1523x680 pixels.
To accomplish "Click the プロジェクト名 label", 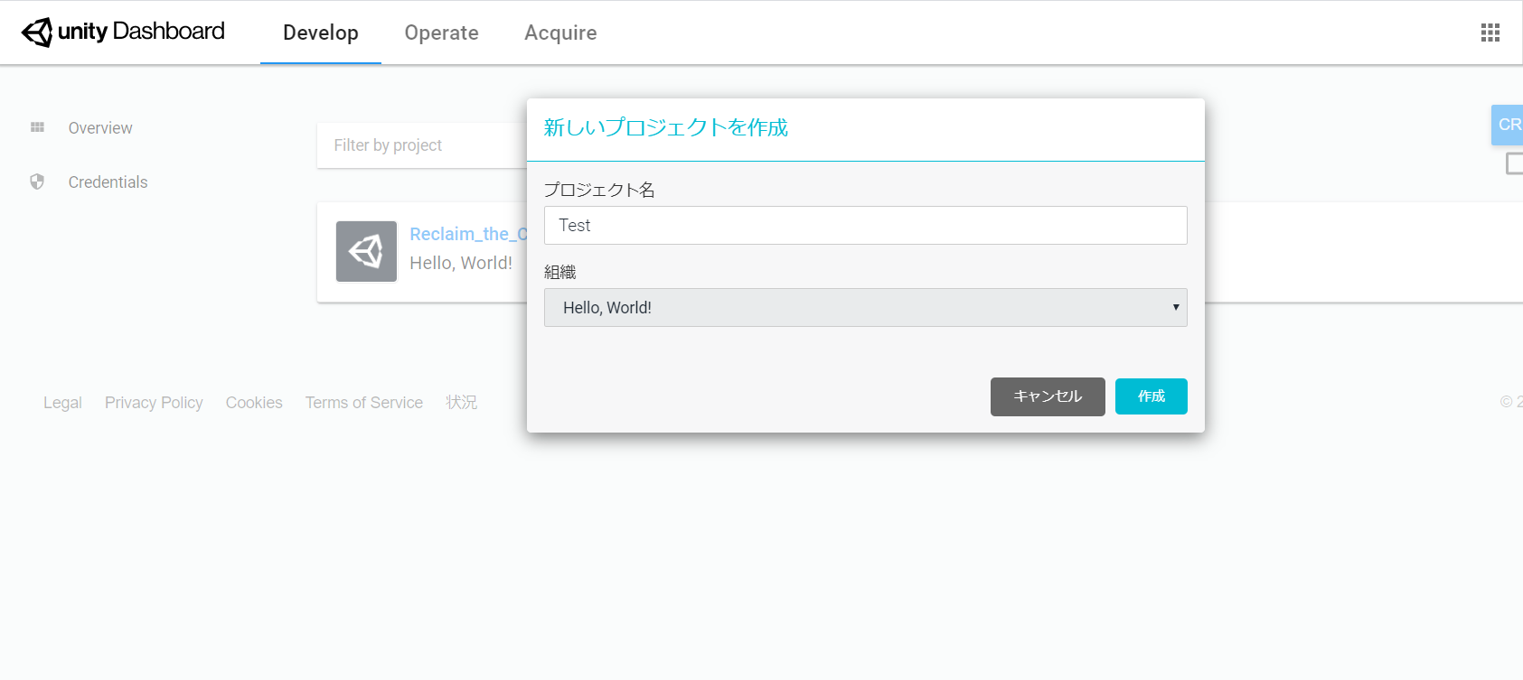I will [x=598, y=190].
